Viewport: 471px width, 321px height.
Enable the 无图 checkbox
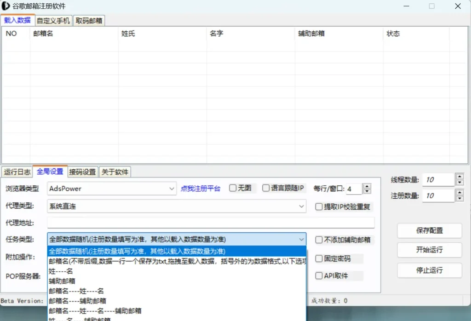pos(233,188)
